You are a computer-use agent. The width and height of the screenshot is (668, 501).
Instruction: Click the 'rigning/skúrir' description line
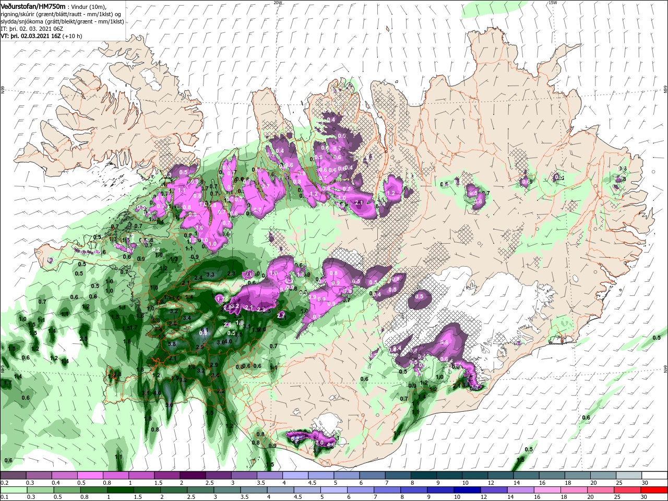pos(61,14)
